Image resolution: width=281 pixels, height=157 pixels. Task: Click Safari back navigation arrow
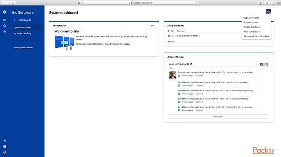point(3,3)
